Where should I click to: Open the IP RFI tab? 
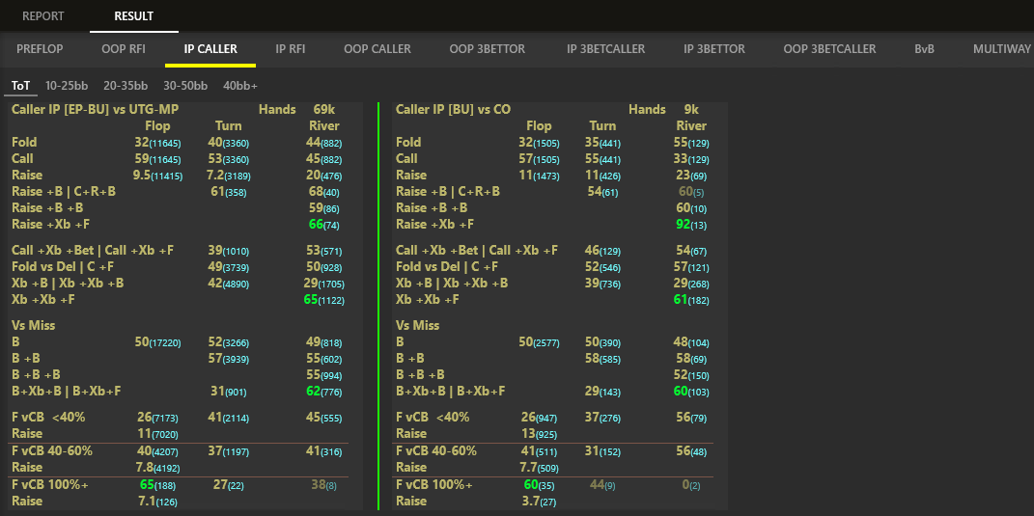(x=291, y=49)
